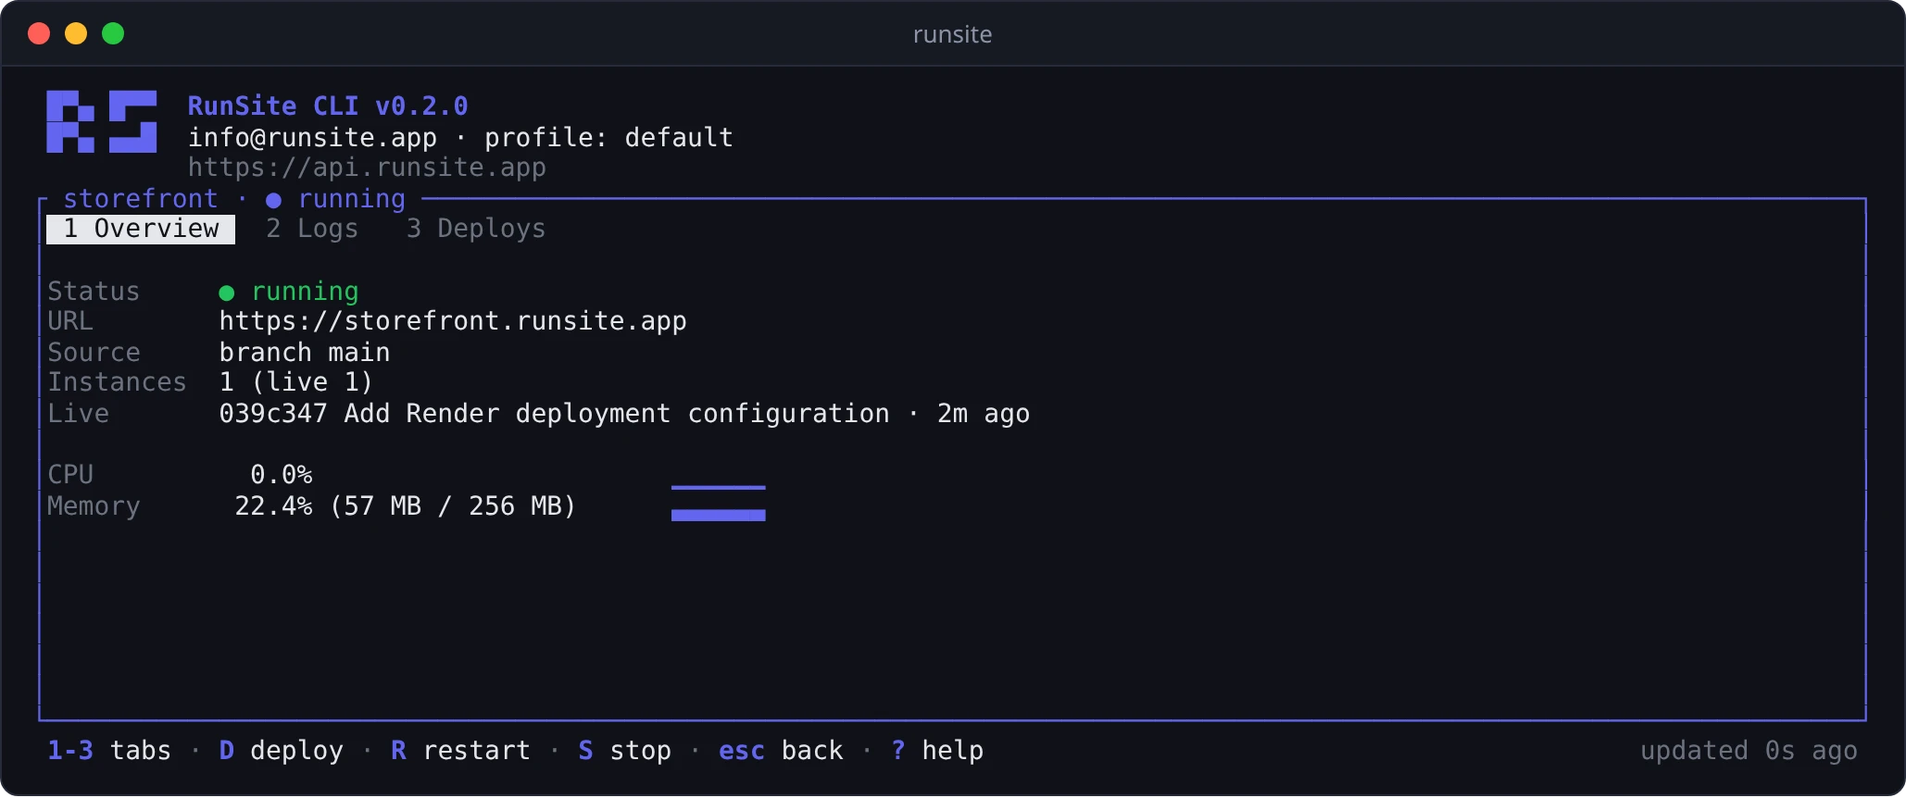This screenshot has height=798, width=1906.
Task: Click the updated 0s ago indicator
Action: coord(1749,751)
